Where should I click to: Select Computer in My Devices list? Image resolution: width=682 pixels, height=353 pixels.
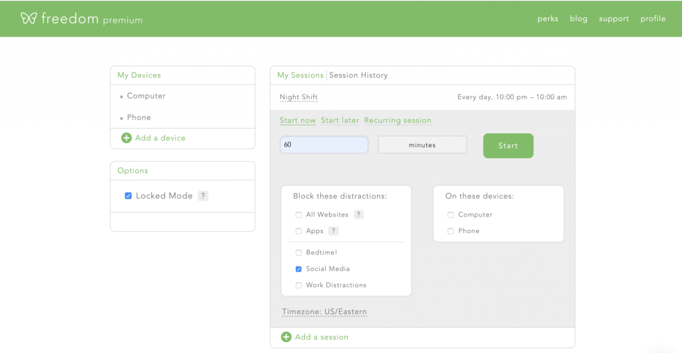pos(146,96)
